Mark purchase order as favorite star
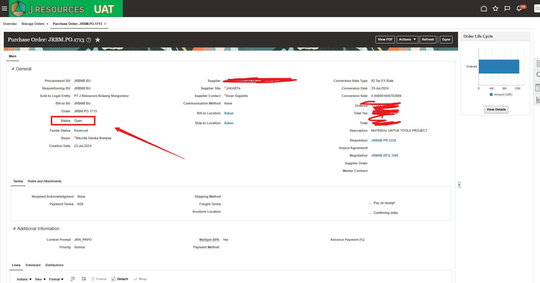540x283 pixels. [98, 40]
